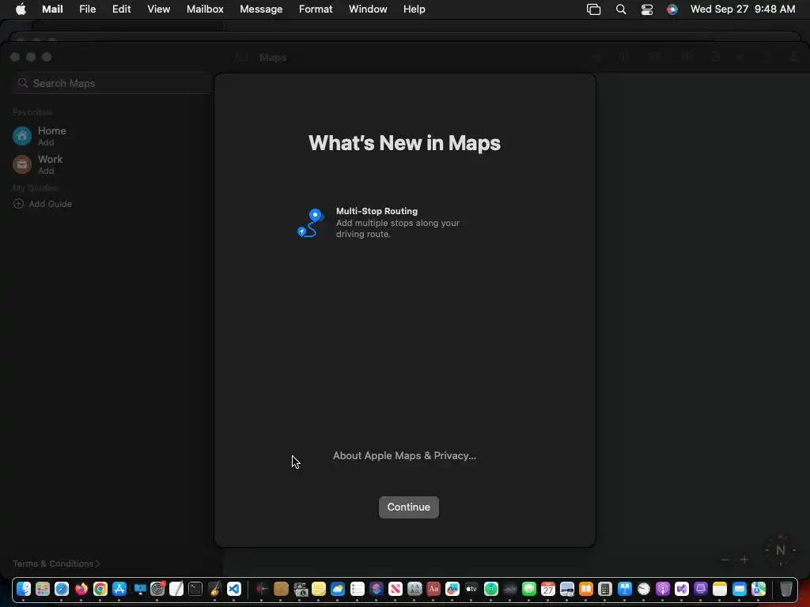Open Podcasts from the Dock
The height and width of the screenshot is (607, 810).
click(x=663, y=589)
